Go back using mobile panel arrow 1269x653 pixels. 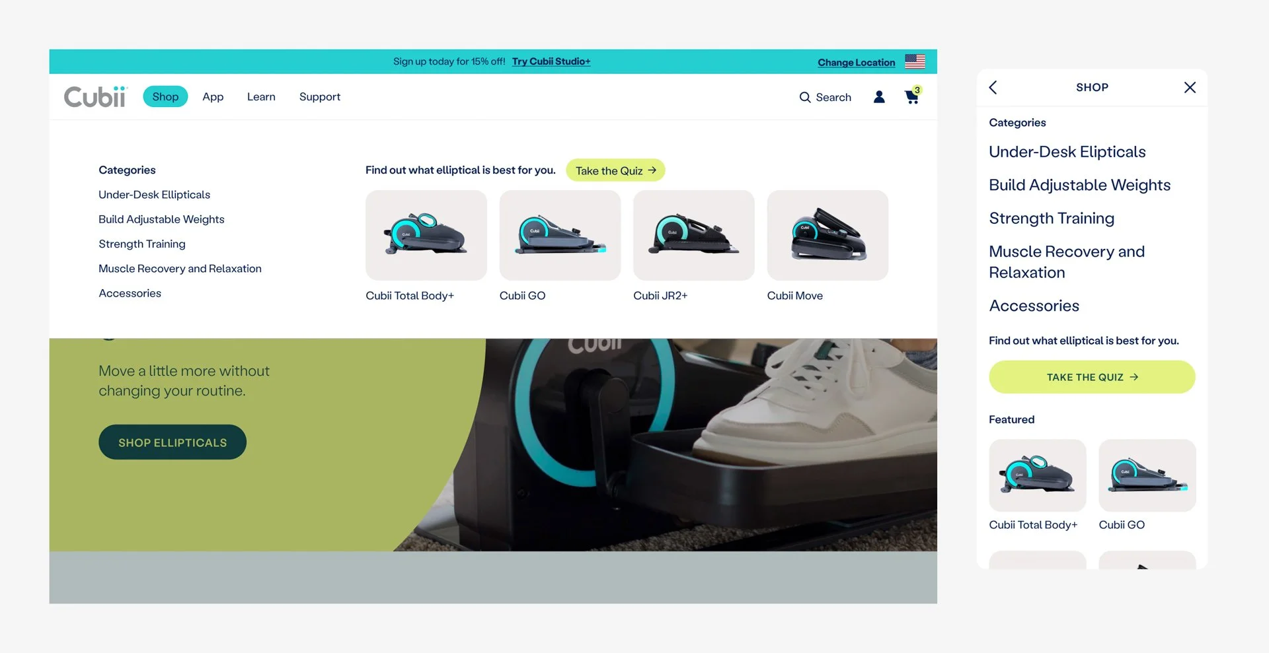pos(993,87)
